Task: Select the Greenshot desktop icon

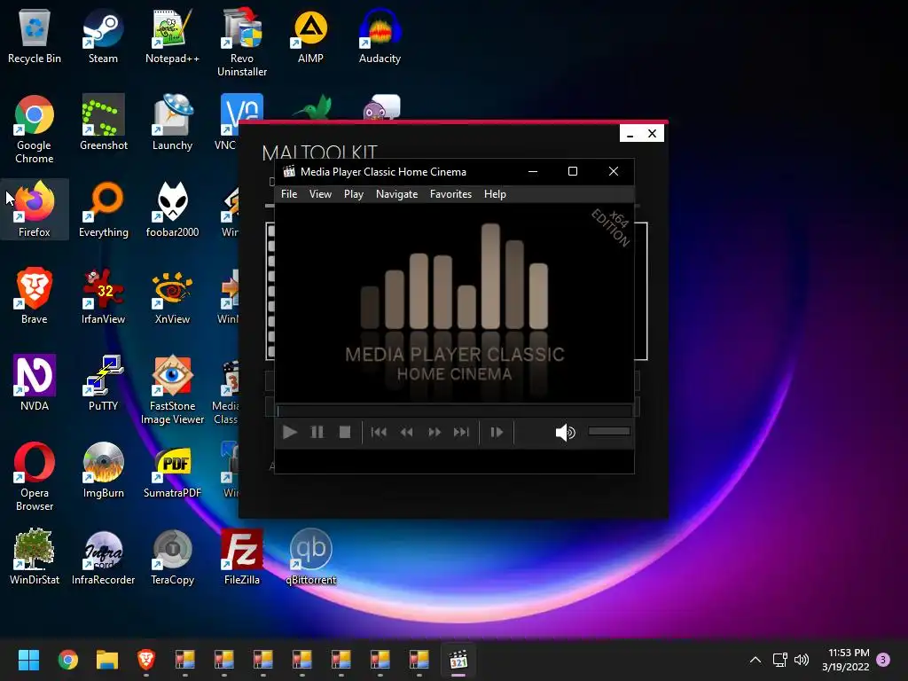Action: 103,122
